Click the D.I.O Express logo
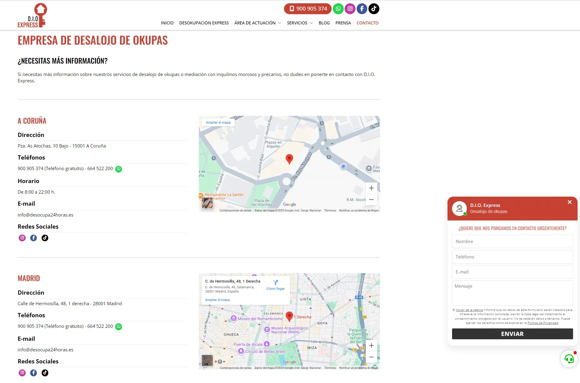 [x=32, y=15]
